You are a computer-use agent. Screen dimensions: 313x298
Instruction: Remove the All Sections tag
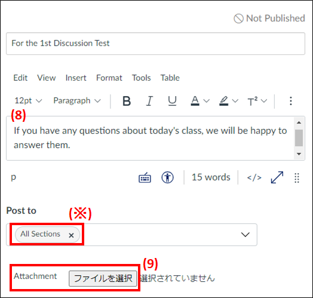coord(71,235)
